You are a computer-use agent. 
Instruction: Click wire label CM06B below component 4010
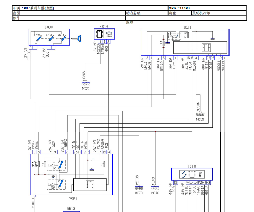click(102, 49)
